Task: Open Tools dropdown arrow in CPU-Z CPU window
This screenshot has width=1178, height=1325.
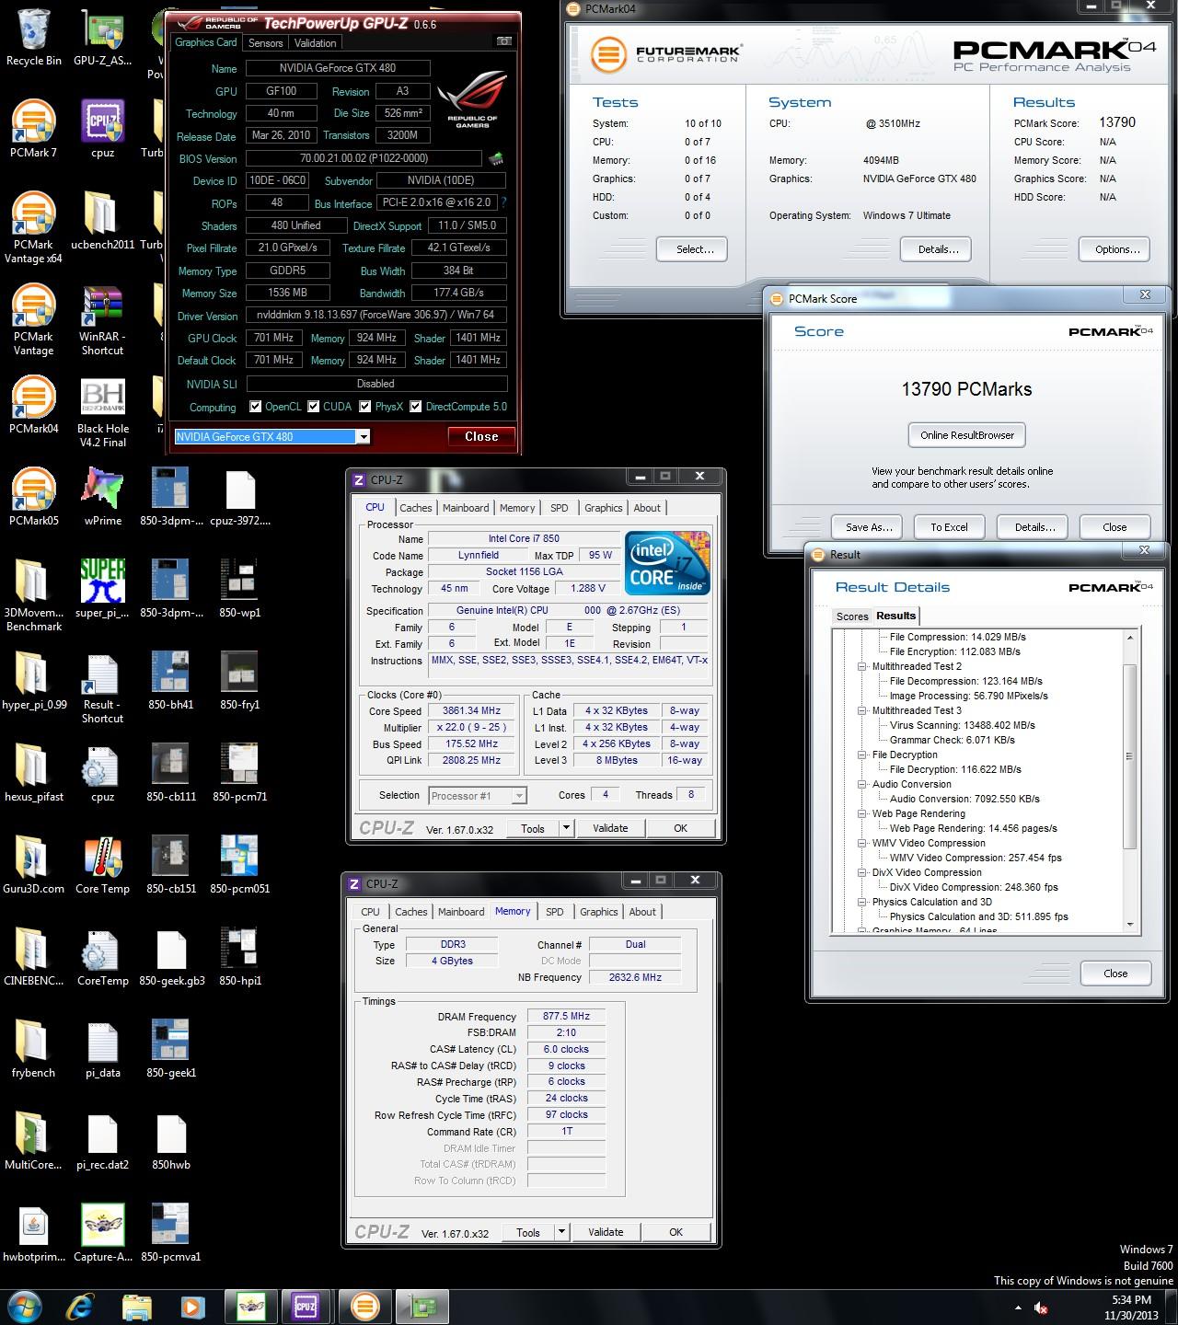Action: (566, 828)
